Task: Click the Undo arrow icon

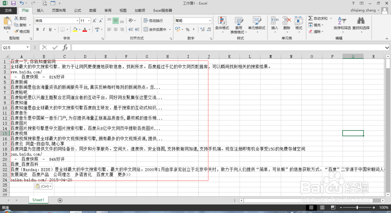Action: click(x=22, y=3)
